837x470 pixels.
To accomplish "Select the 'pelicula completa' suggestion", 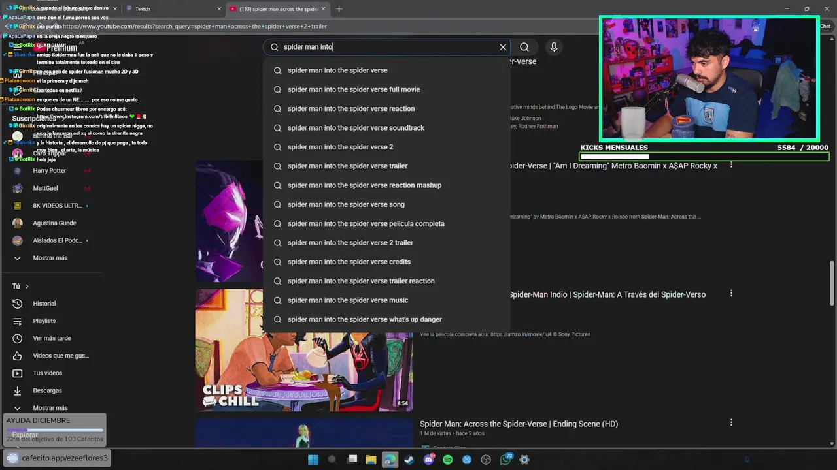I will pos(386,223).
